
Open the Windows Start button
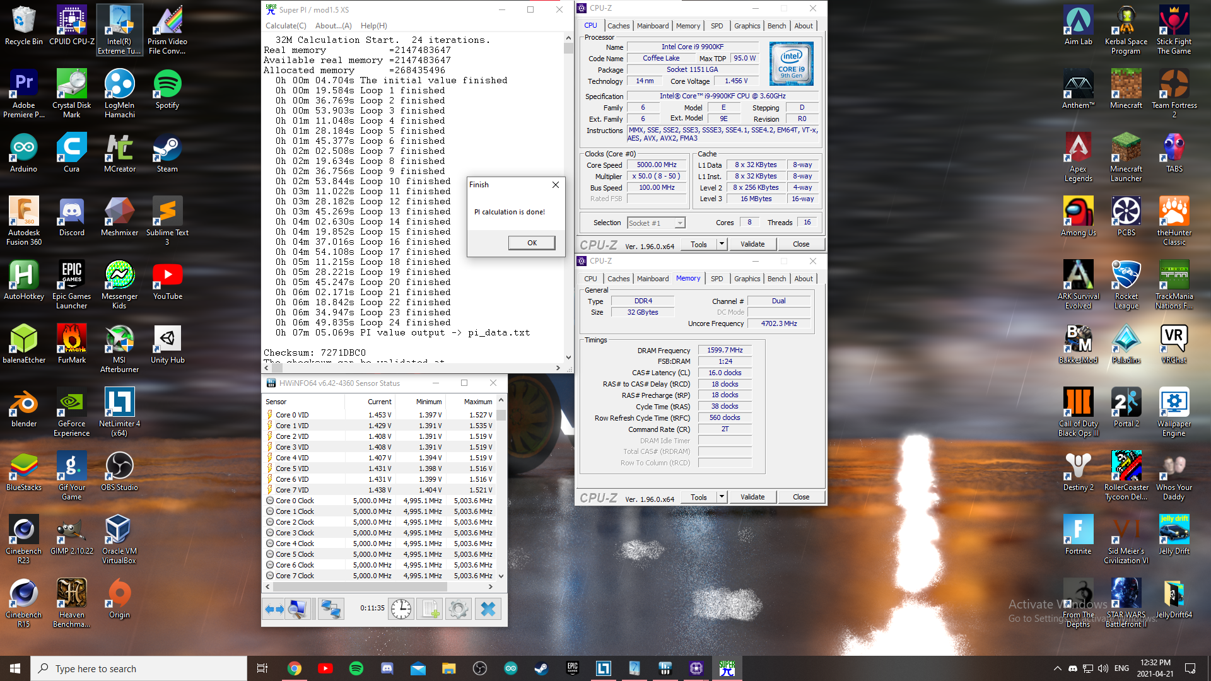click(x=15, y=668)
